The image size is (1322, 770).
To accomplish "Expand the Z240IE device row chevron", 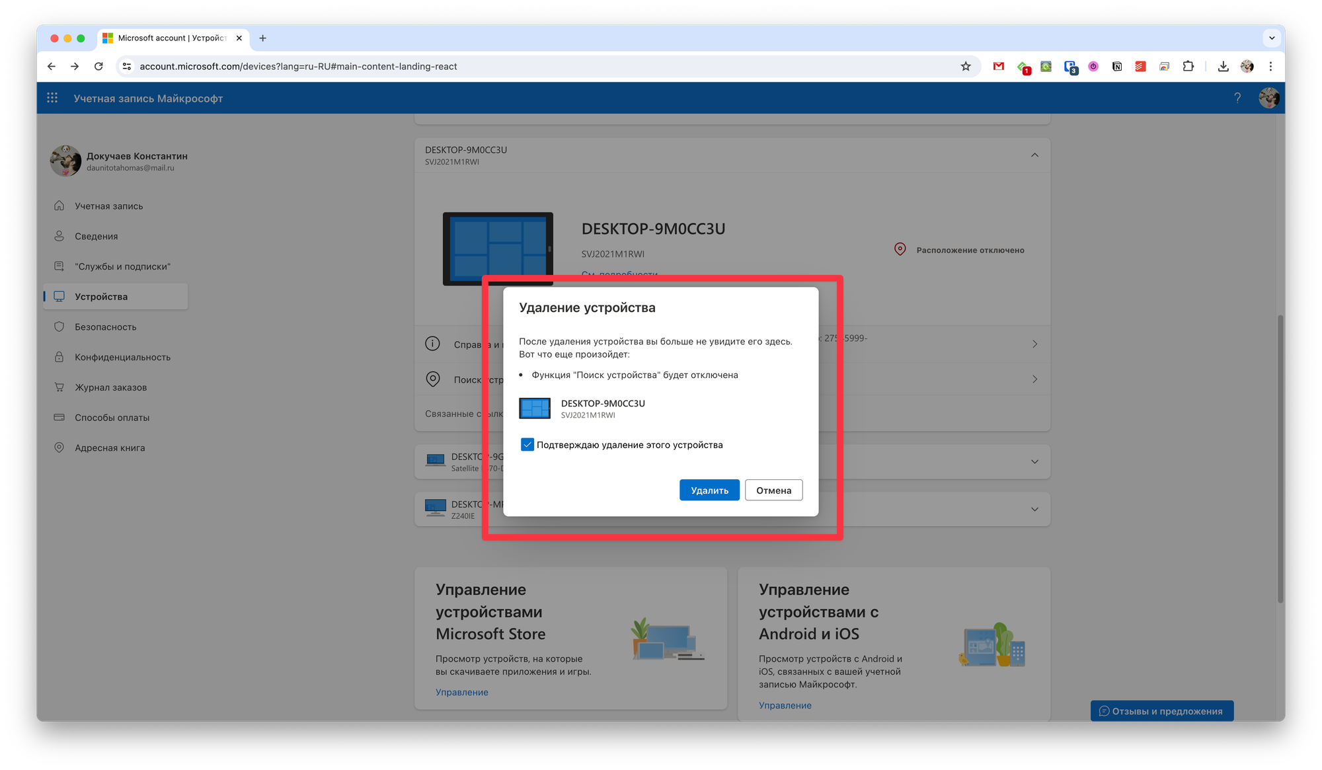I will [x=1034, y=510].
